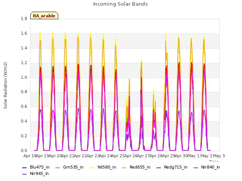Click the magenta Nir840_in legend color marker
The image size is (242, 181).
(196, 167)
